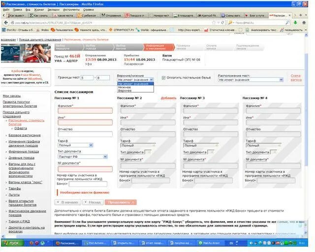Open Тип документа dropdown for passenger 1
This screenshot has width=315, height=252.
[x=83, y=157]
